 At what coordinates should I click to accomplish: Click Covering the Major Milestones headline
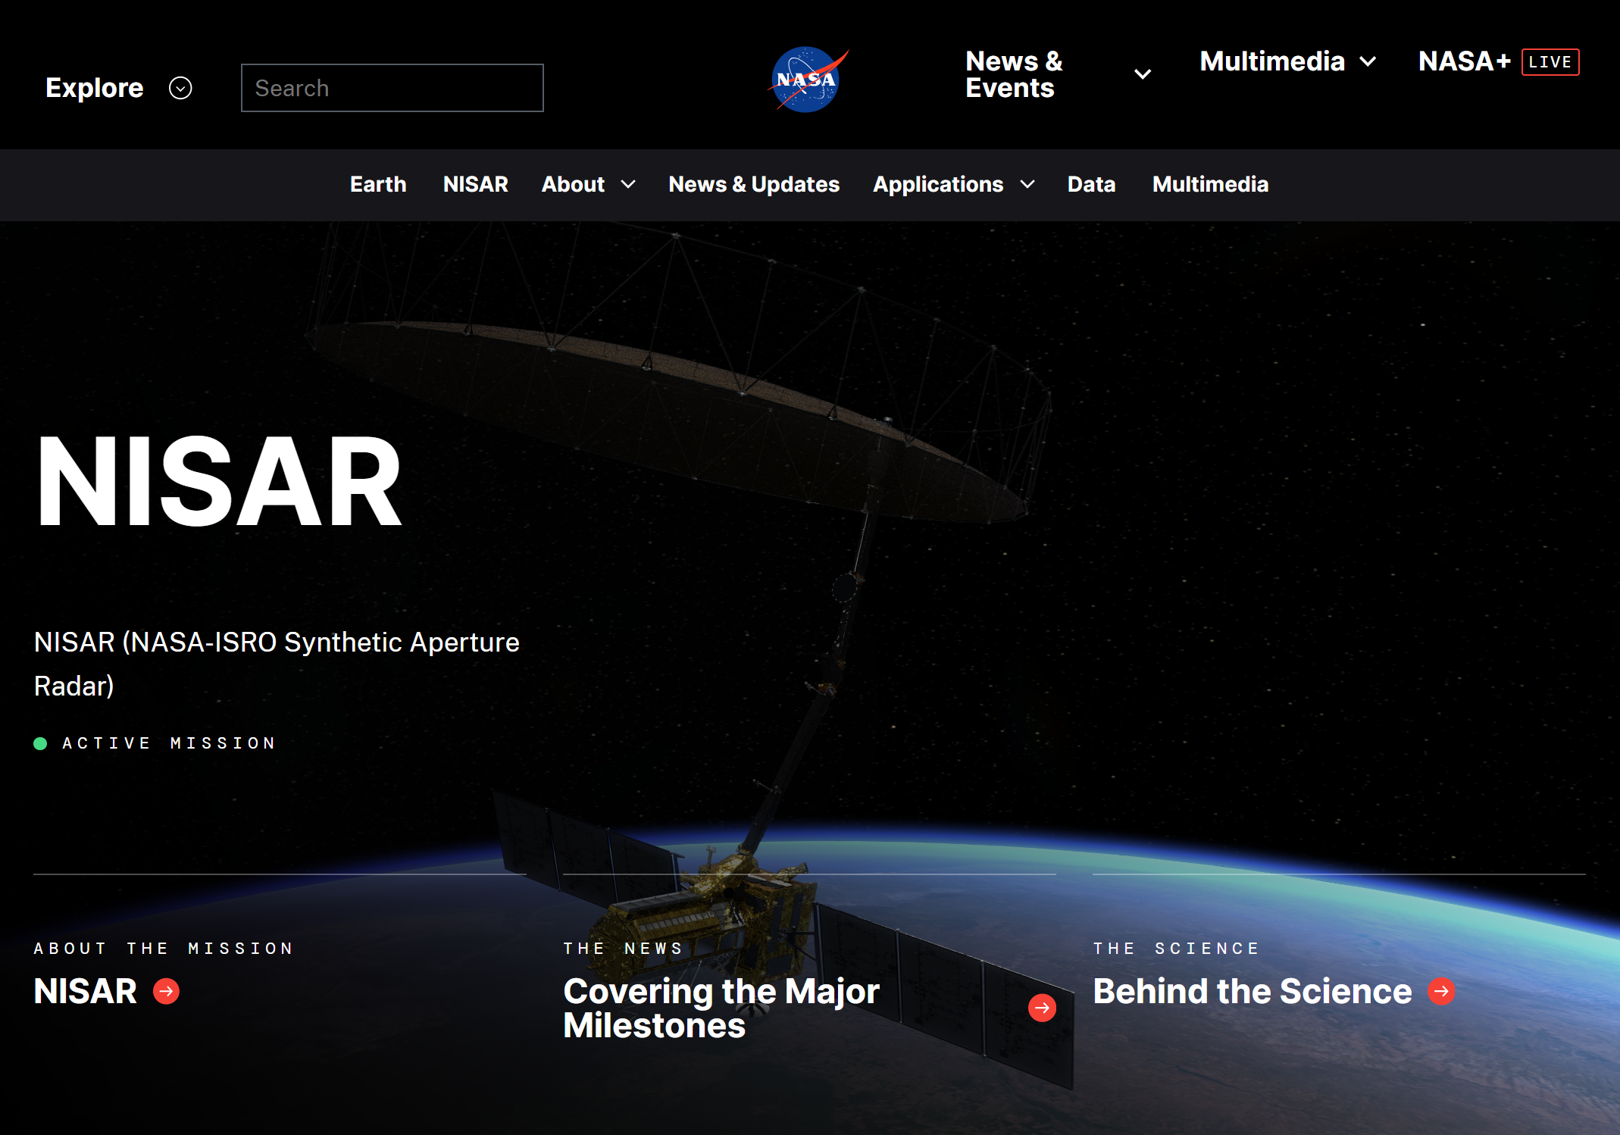[720, 1008]
